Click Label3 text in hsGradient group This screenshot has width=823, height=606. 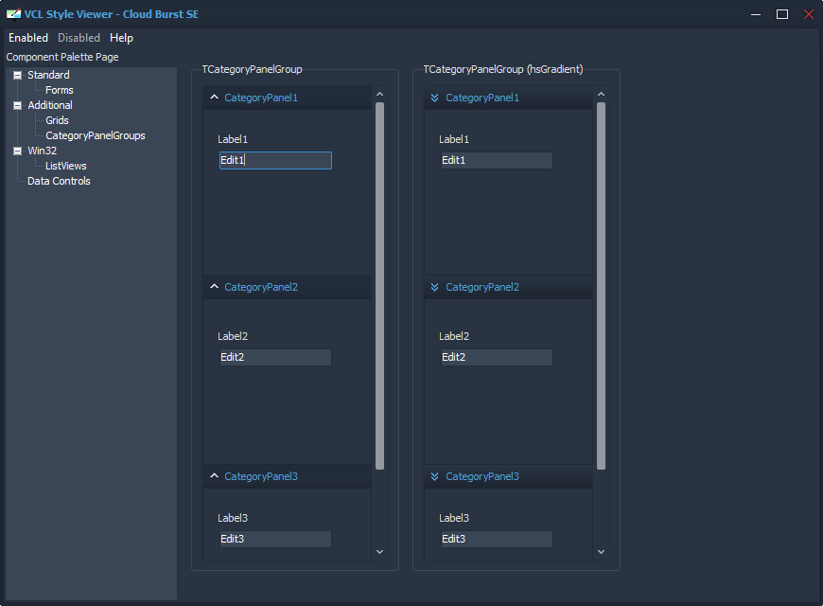pyautogui.click(x=454, y=518)
